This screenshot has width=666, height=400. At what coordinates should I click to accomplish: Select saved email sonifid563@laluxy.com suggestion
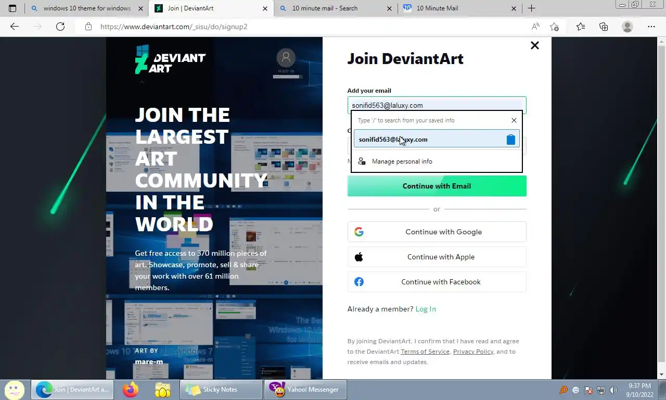(x=437, y=139)
